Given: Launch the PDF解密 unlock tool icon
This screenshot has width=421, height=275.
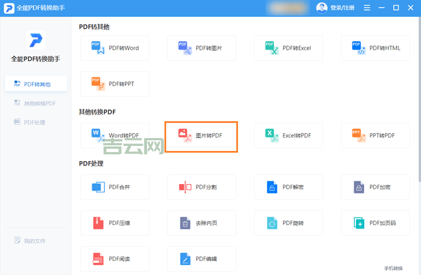Looking at the screenshot, I should [x=272, y=187].
